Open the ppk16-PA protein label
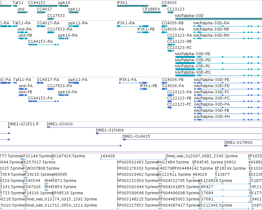Screen dimensions: 262x210 68,92
